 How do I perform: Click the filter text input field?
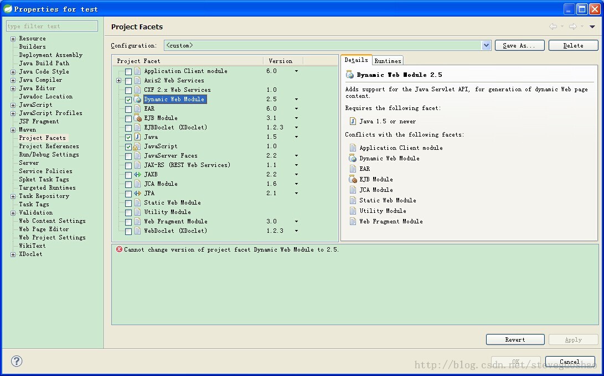click(52, 26)
